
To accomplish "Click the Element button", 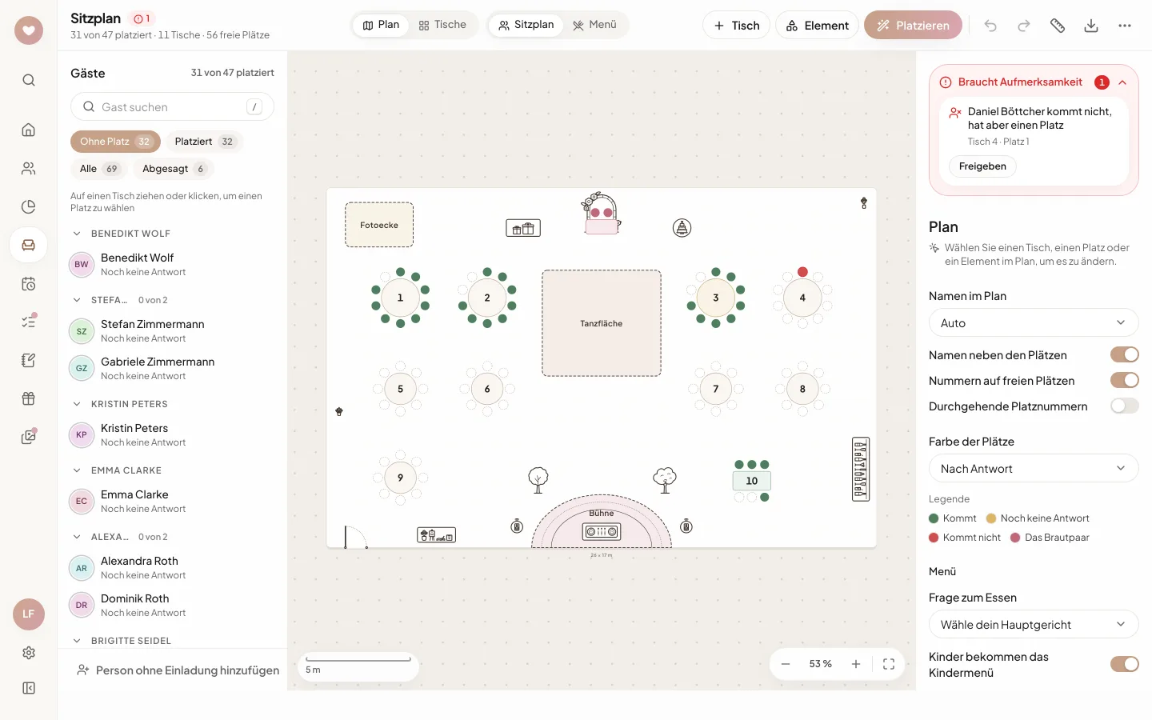I will coord(817,26).
